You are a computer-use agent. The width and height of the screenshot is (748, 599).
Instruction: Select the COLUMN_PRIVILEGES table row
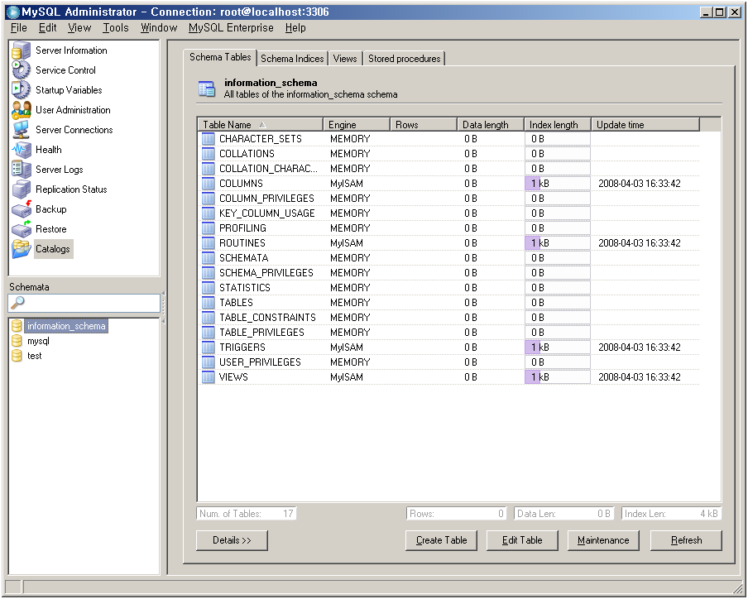449,199
